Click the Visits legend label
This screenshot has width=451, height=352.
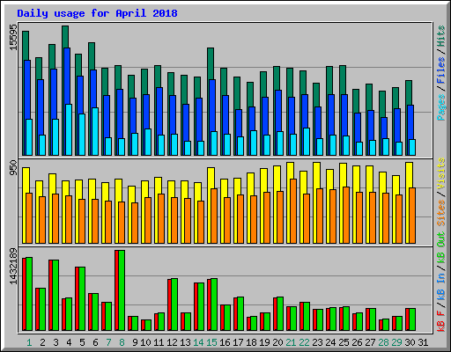point(441,174)
